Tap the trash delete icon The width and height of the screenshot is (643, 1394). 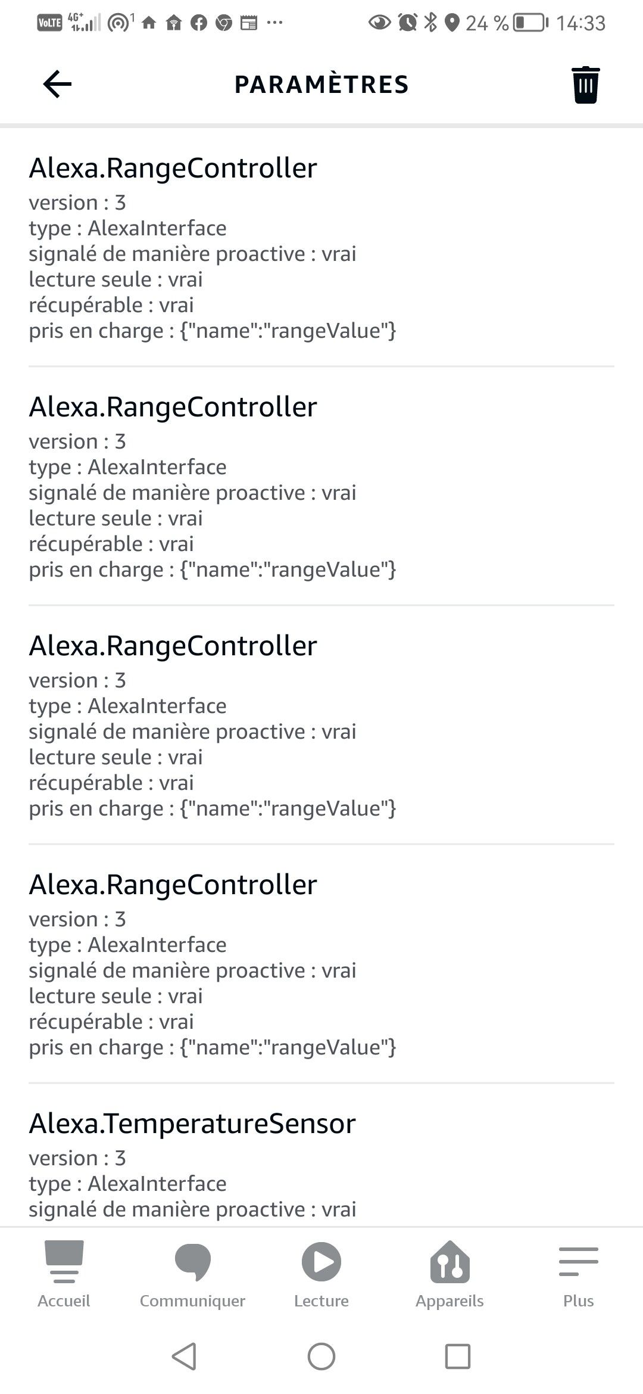[x=585, y=85]
